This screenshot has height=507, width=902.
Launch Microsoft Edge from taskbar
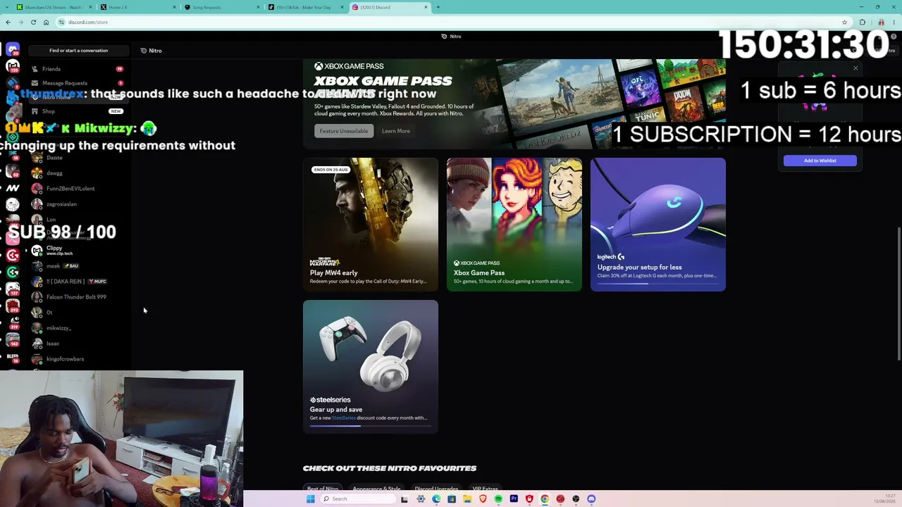pyautogui.click(x=436, y=499)
